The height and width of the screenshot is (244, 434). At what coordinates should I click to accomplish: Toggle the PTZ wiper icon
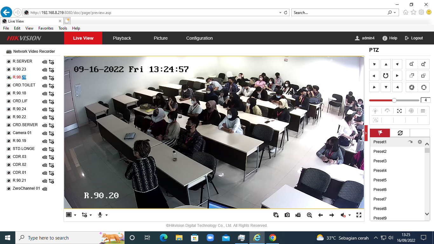click(387, 111)
